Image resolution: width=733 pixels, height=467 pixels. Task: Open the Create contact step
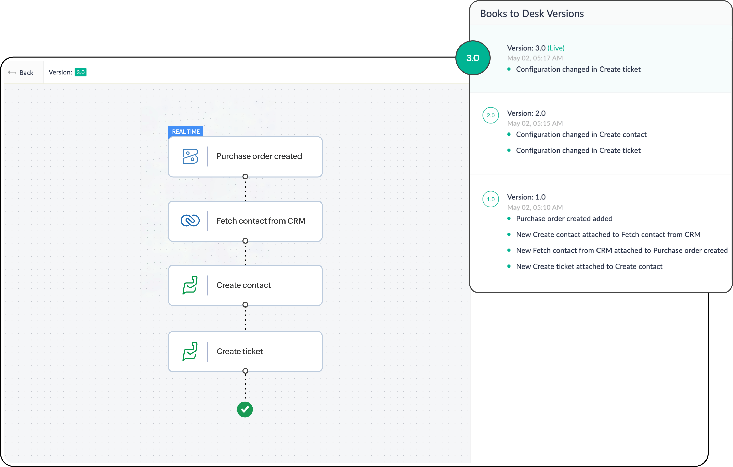pyautogui.click(x=243, y=285)
